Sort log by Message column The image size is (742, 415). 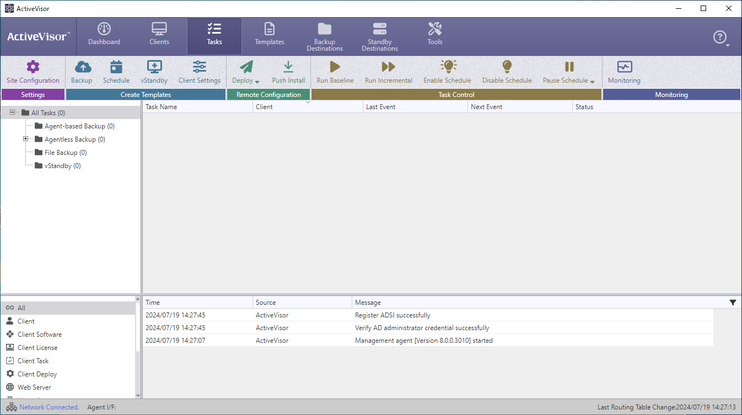pos(539,303)
